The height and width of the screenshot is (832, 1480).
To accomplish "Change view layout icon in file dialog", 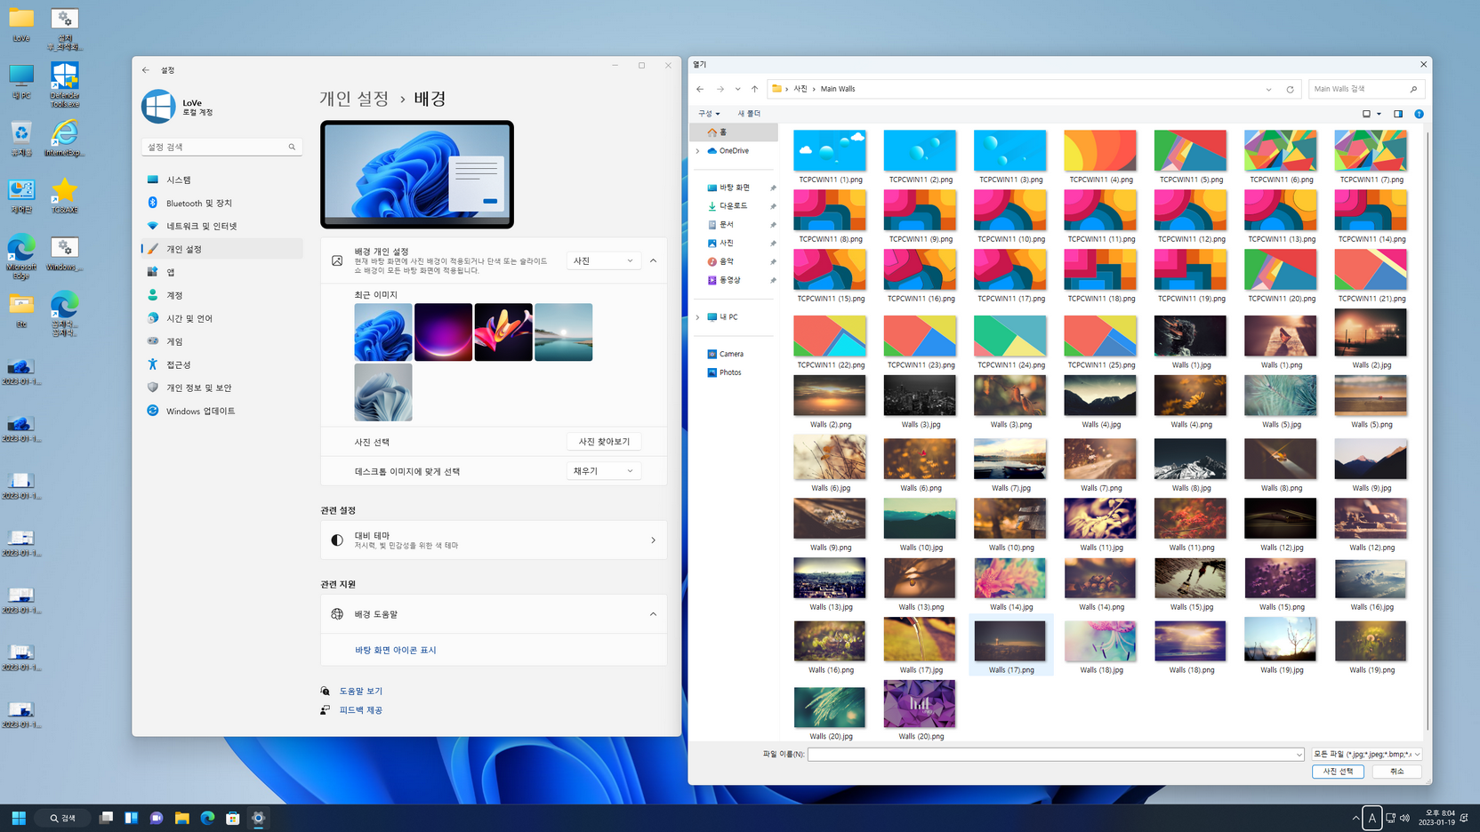I will [1367, 114].
